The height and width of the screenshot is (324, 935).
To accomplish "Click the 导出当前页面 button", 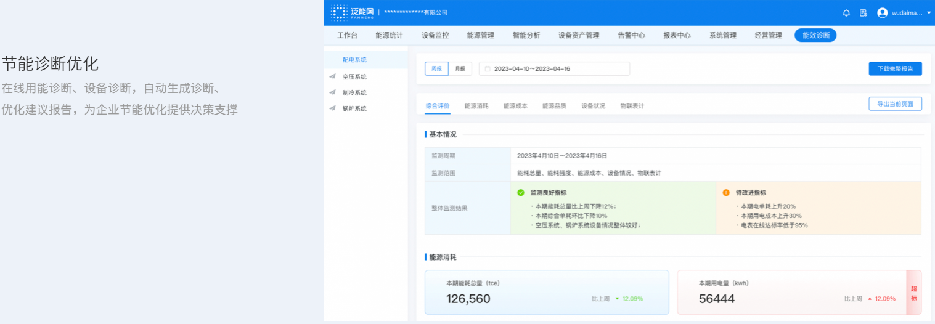I will (x=895, y=103).
